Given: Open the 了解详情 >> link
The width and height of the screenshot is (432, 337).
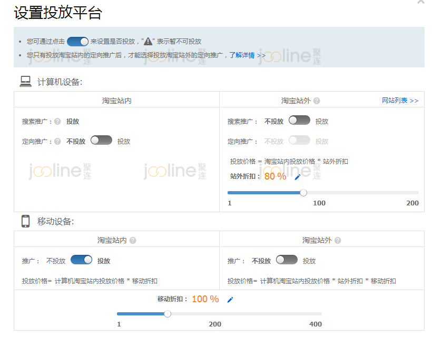Looking at the screenshot, I should (x=248, y=55).
